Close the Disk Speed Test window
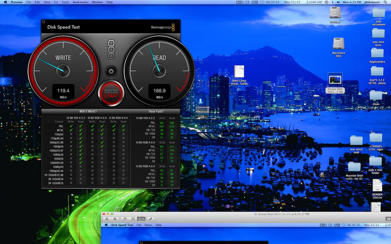Screen dimensions: 391x244 pyautogui.click(x=43, y=22)
